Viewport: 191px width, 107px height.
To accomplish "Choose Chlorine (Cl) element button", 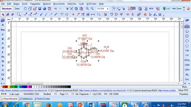I will click(x=3, y=75).
